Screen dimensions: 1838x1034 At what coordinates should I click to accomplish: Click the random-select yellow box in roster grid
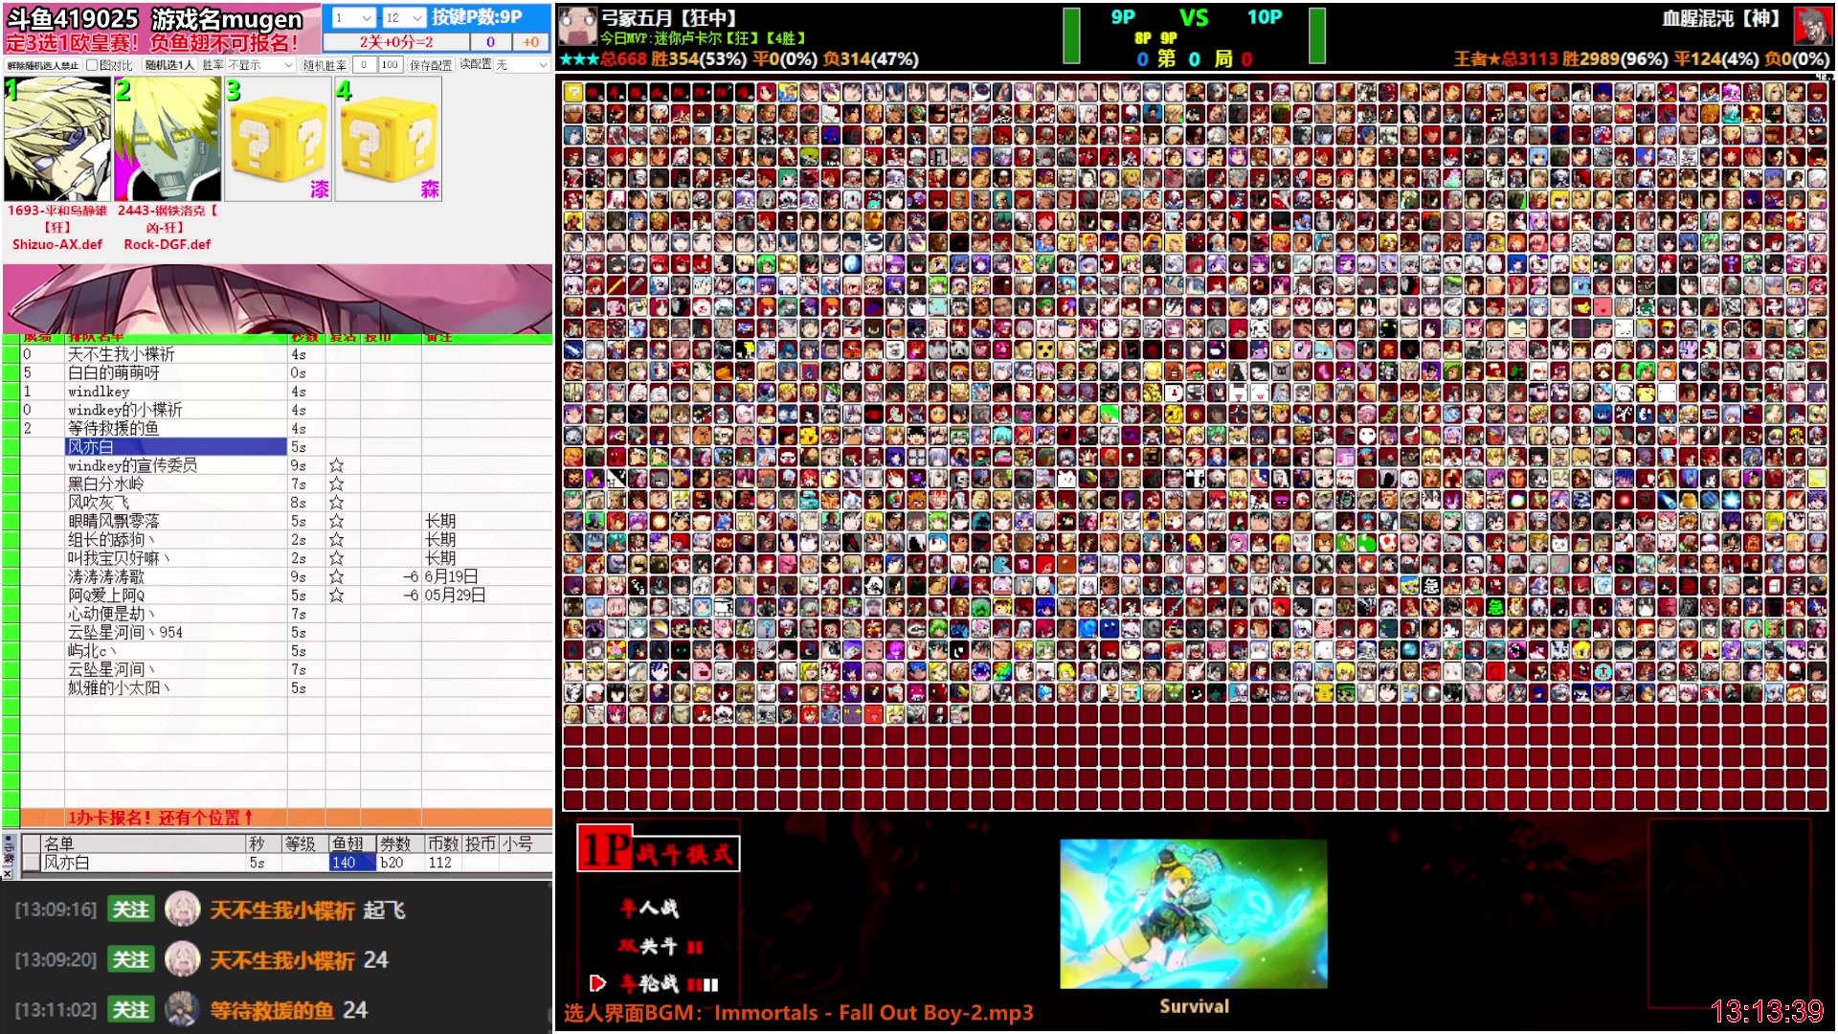(573, 92)
